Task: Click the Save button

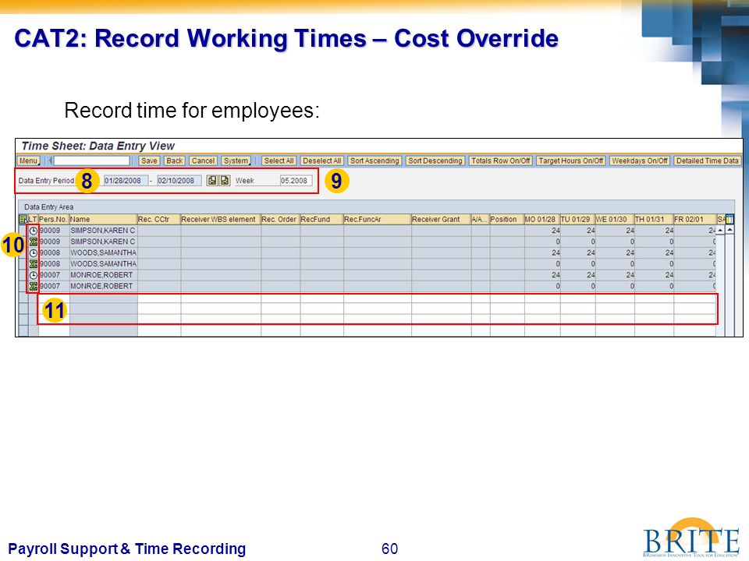Action: coord(149,161)
